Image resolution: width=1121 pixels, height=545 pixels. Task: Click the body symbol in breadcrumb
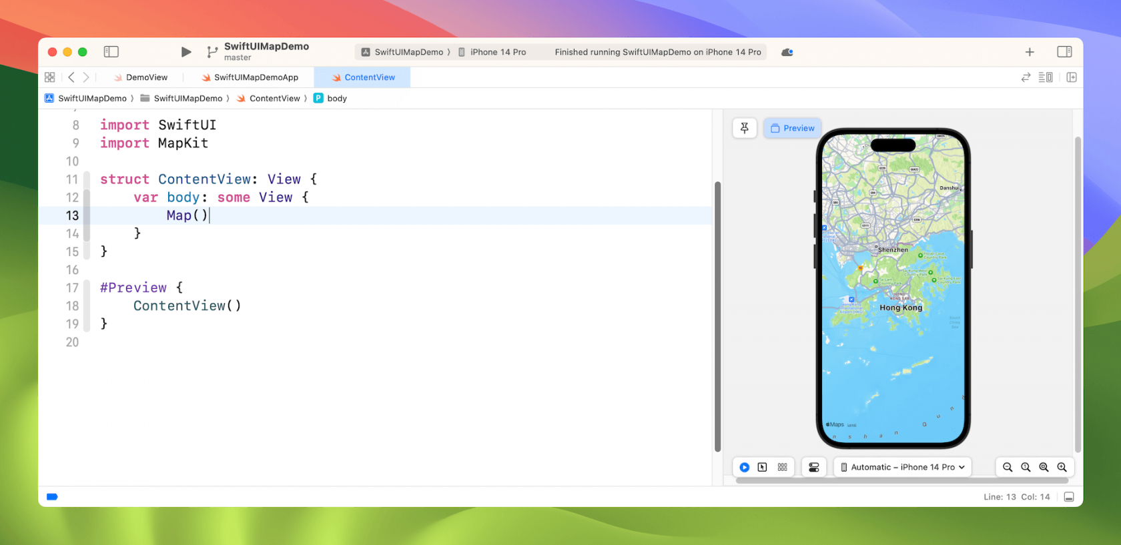(336, 98)
